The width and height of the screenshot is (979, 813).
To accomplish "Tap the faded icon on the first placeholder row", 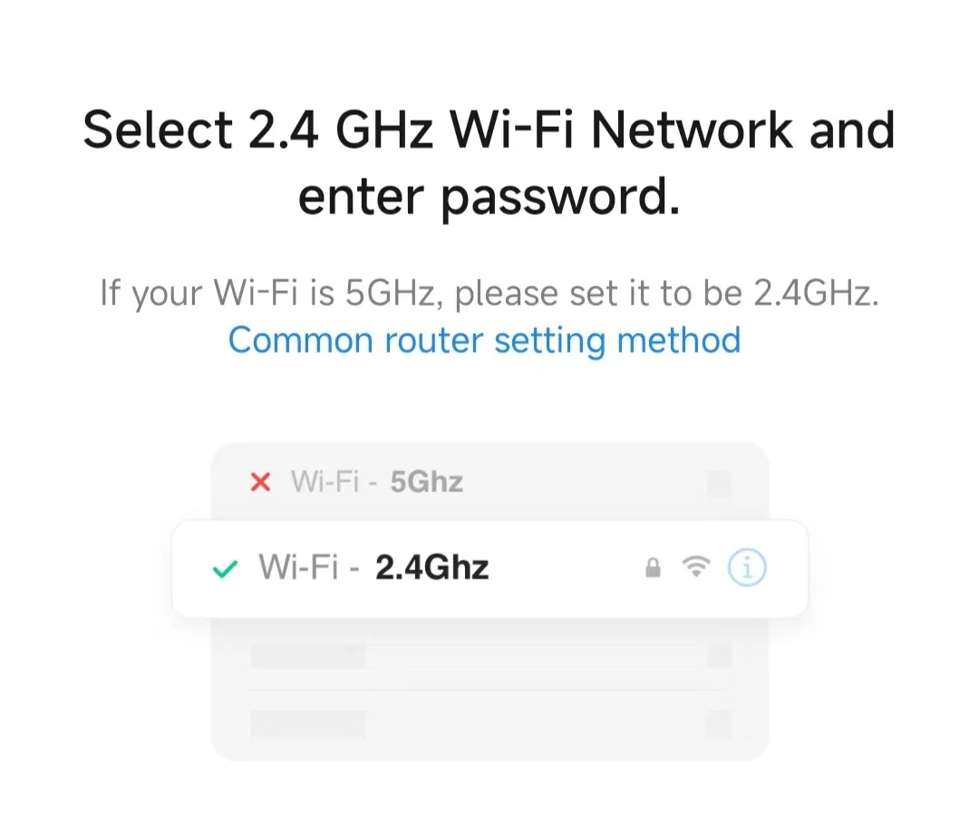I will 718,655.
